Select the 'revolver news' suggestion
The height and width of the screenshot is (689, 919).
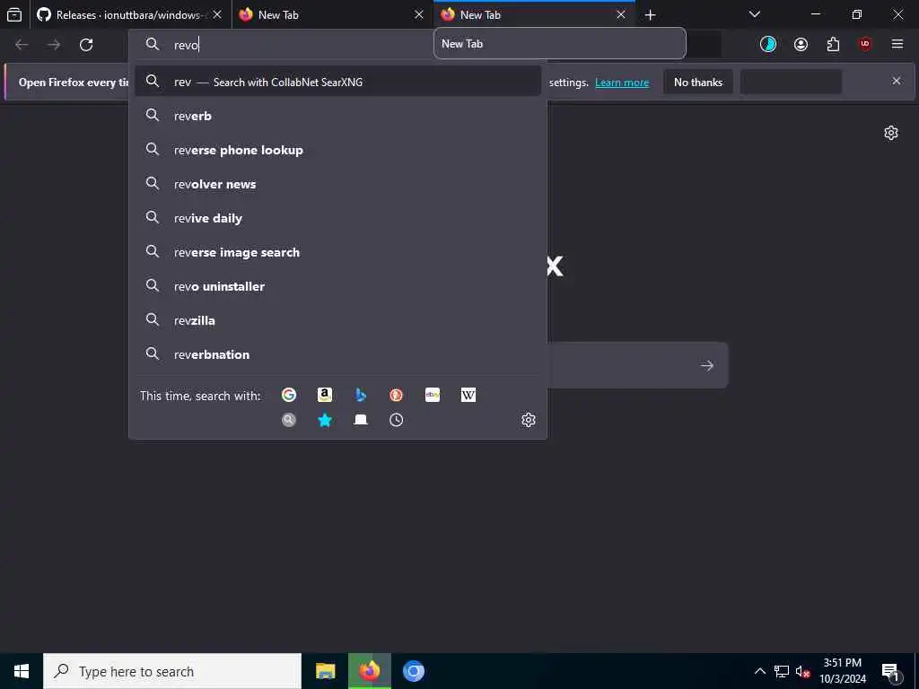337,183
